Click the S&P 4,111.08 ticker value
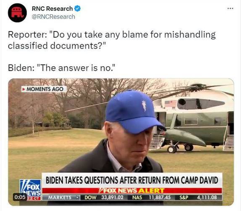Screen dimensions: 242x211 pos(198,198)
